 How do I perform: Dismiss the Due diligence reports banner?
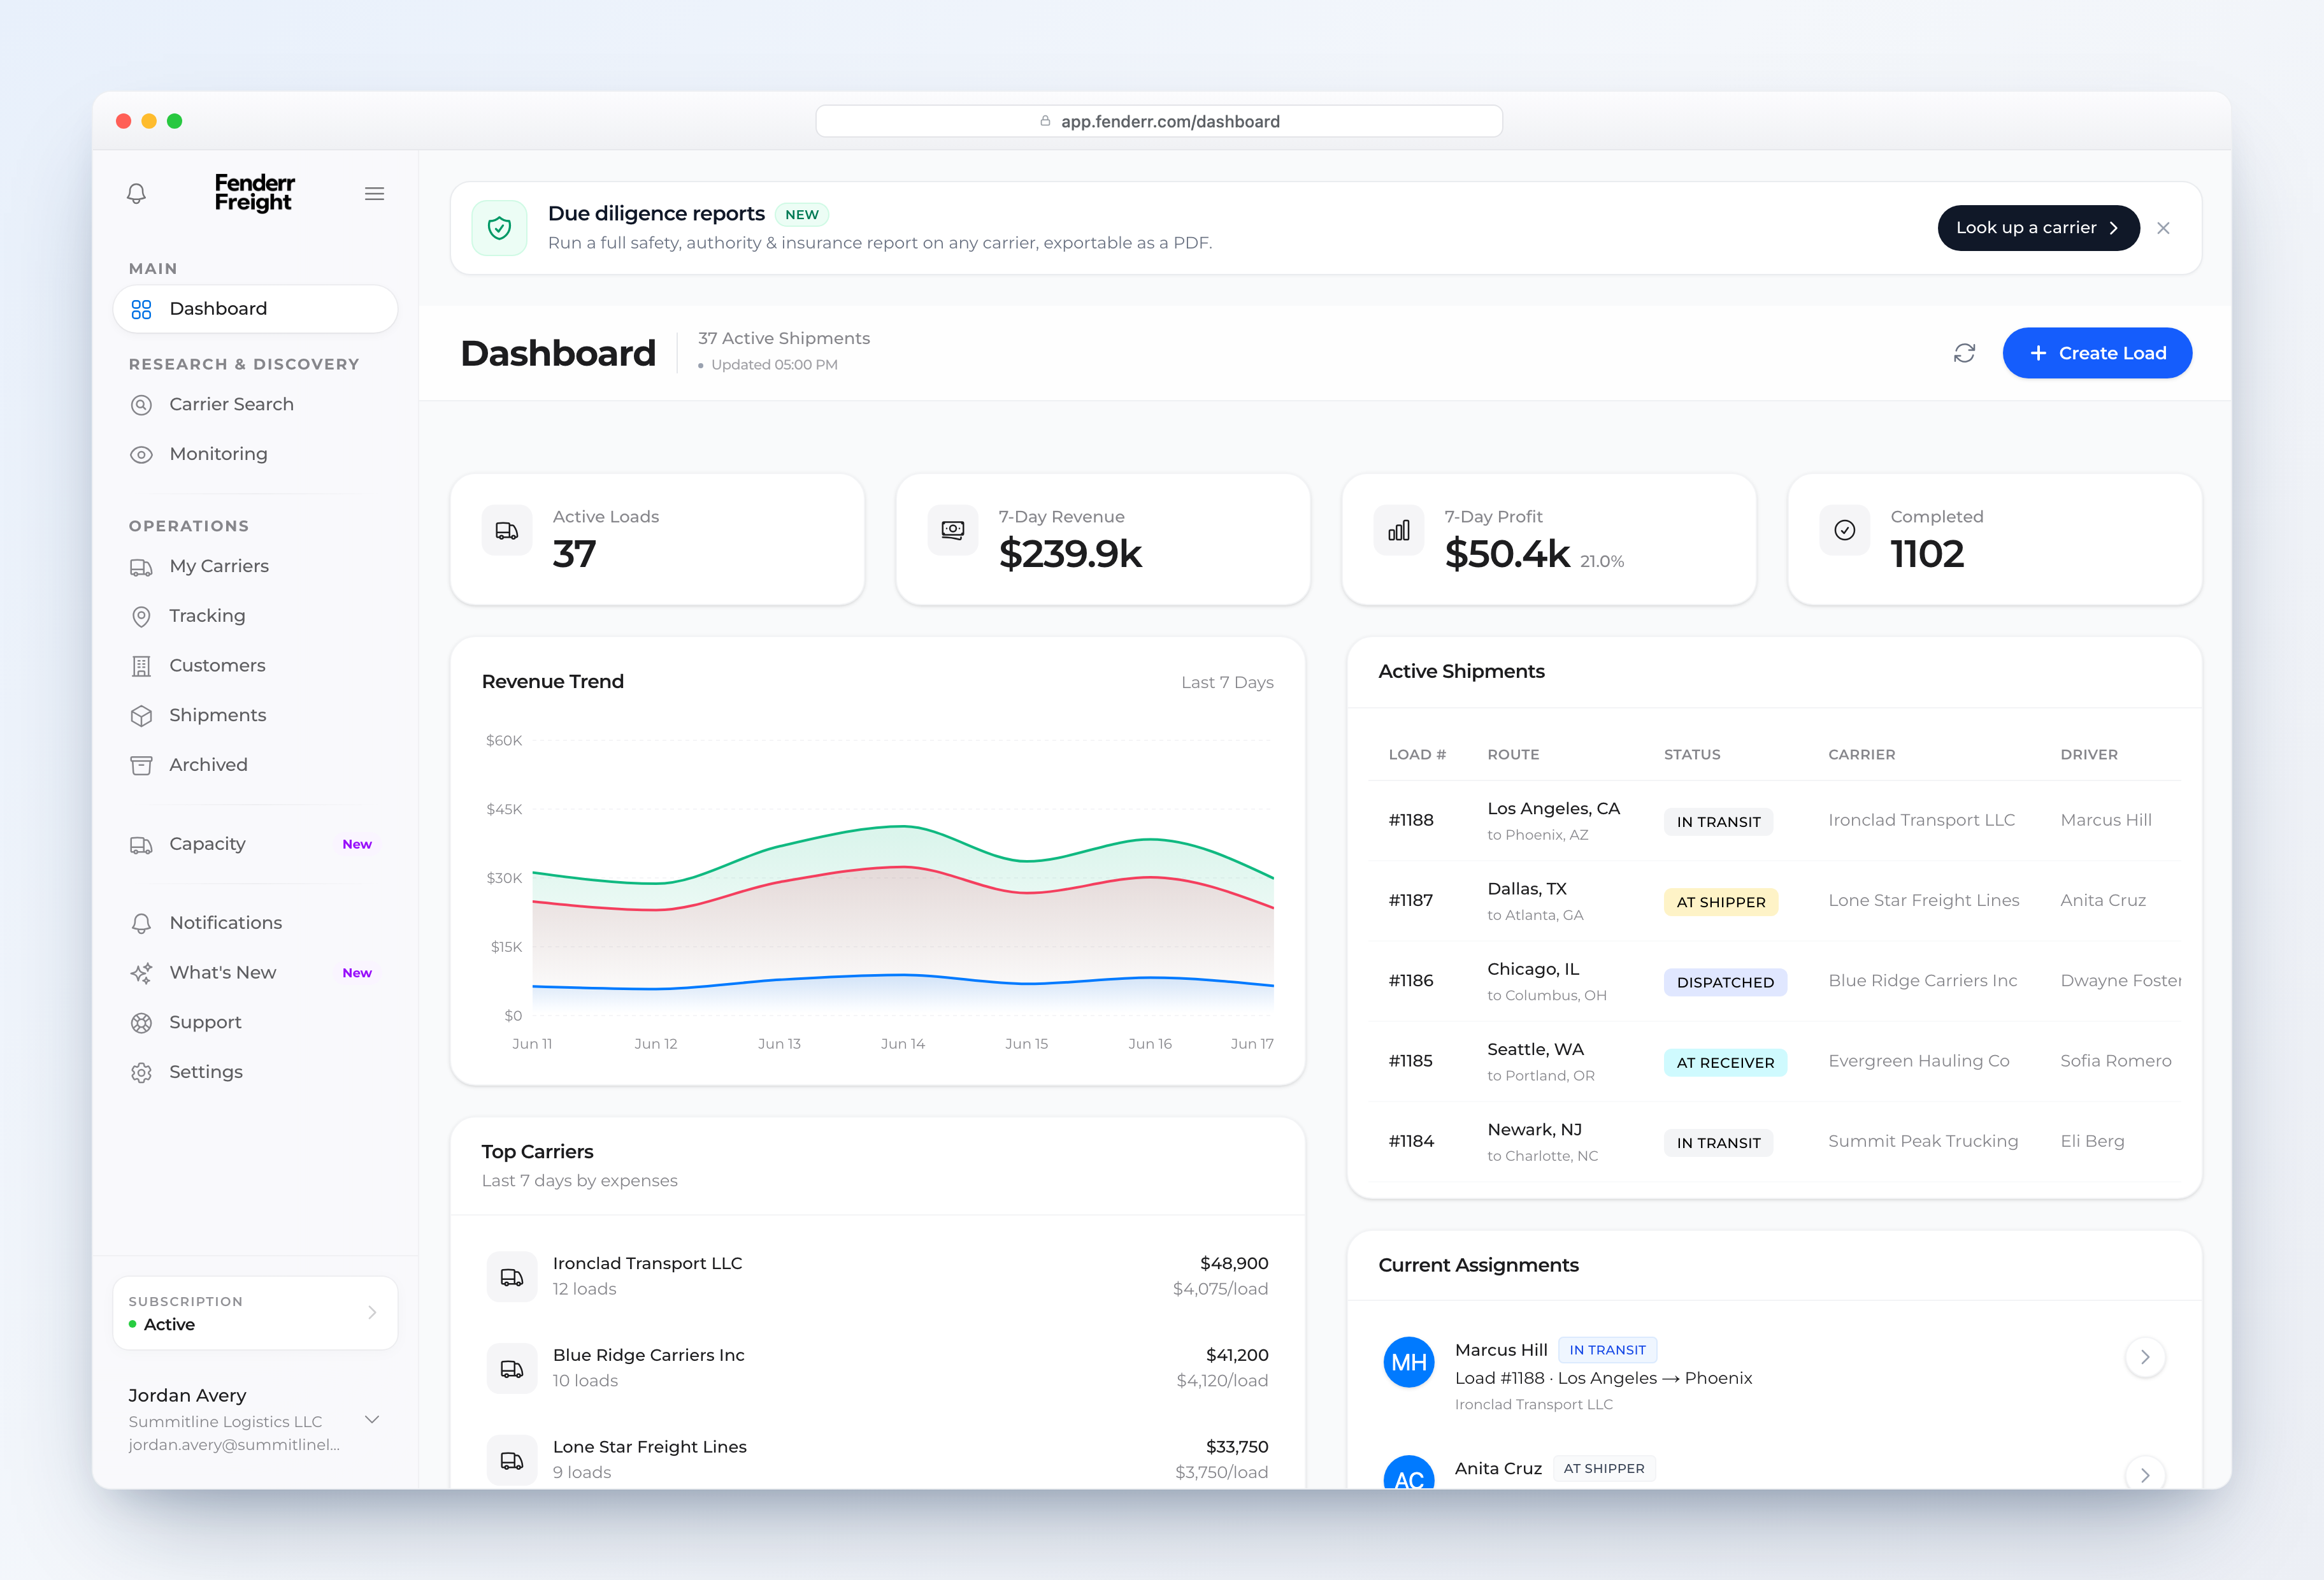pos(2163,228)
